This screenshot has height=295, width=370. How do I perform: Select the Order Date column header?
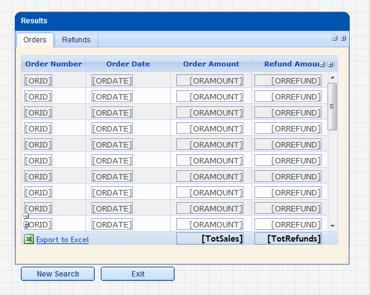coord(128,64)
